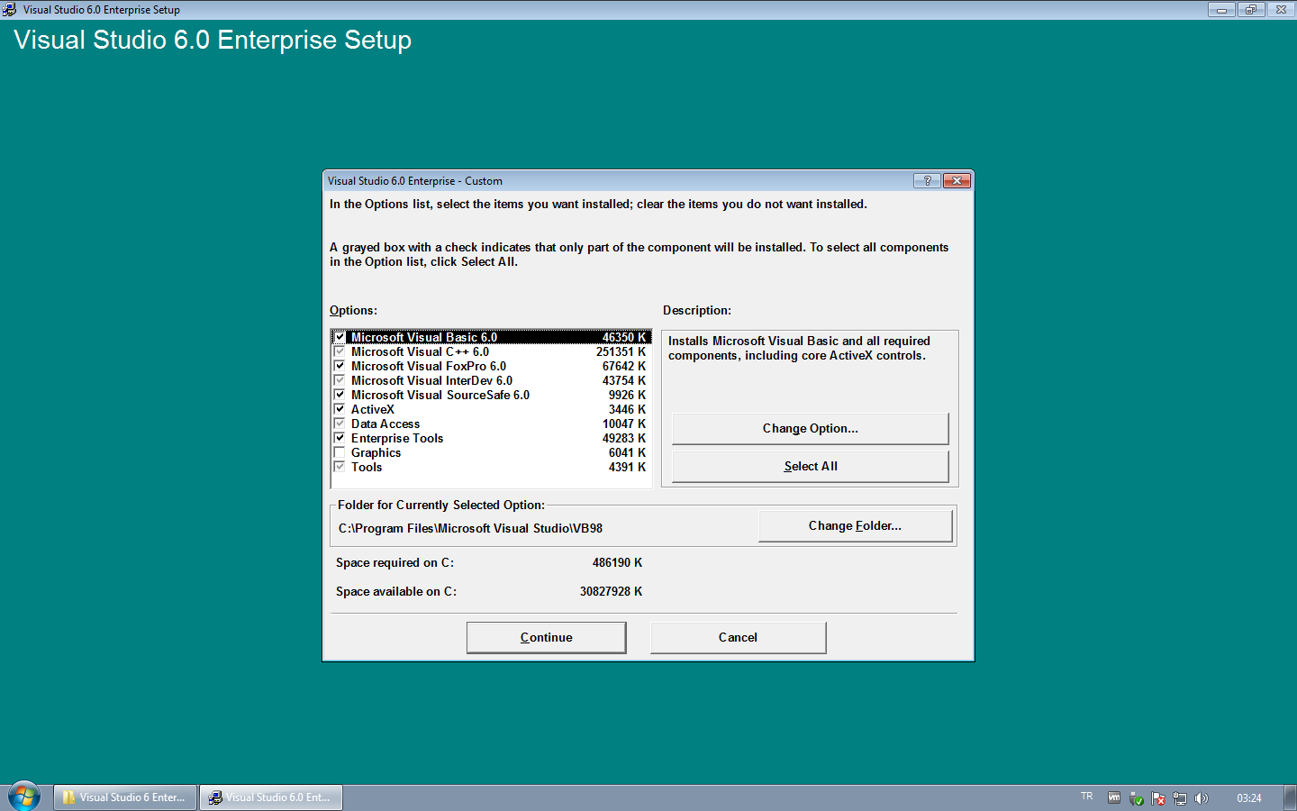Screen dimensions: 1297x811
Task: Open the Action Center flag icon
Action: pos(1158,798)
